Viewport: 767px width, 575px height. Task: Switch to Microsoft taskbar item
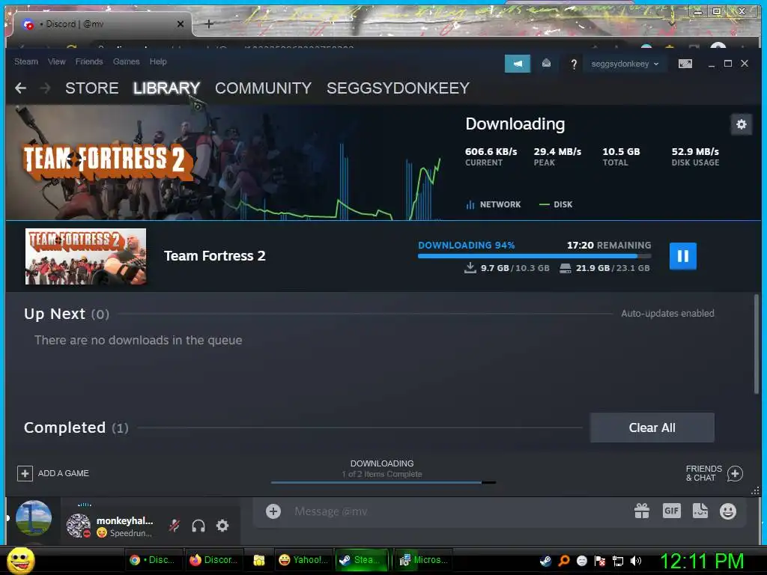pyautogui.click(x=424, y=560)
